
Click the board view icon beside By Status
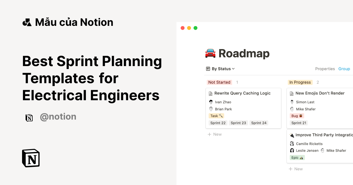208,69
